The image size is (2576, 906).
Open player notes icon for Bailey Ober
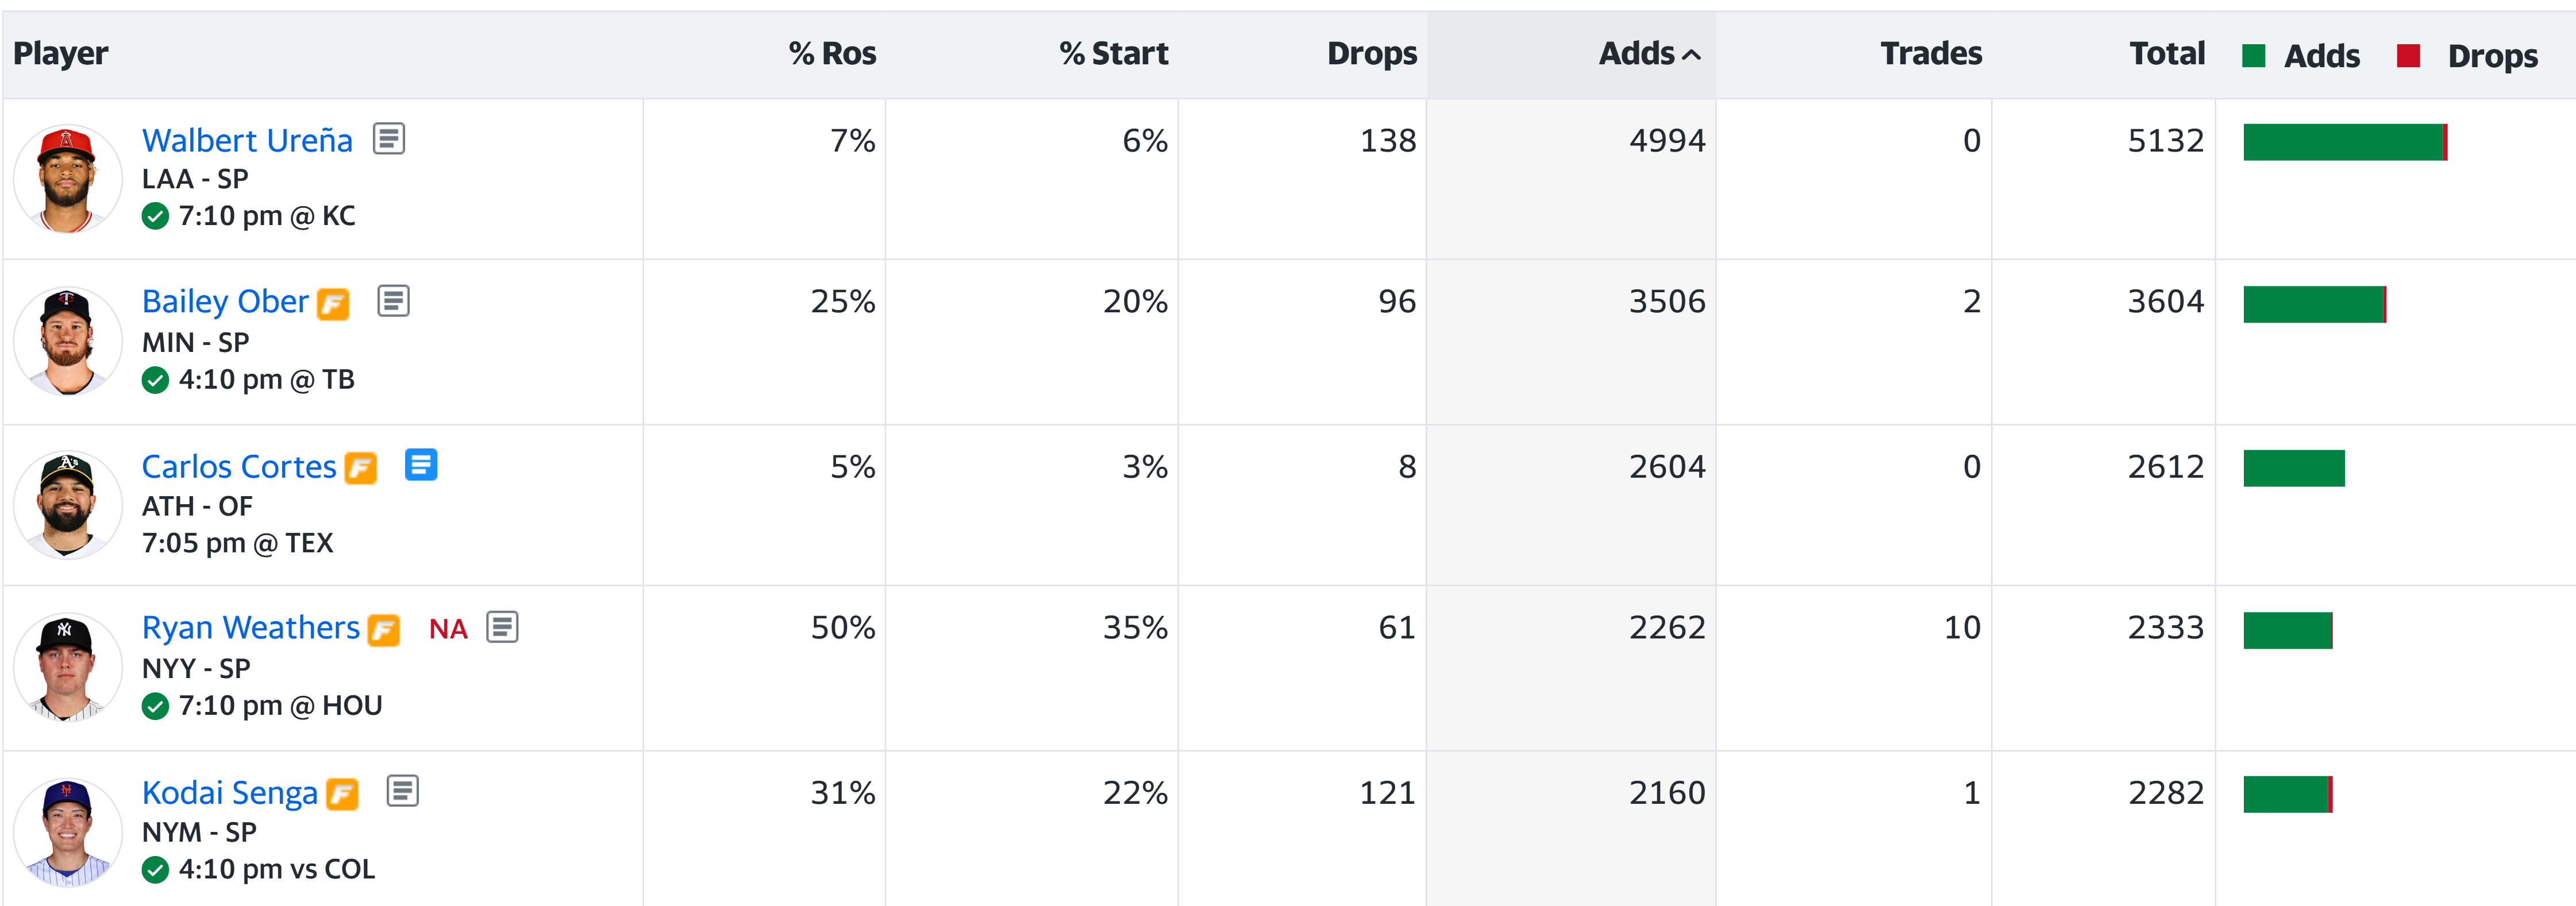pos(393,301)
